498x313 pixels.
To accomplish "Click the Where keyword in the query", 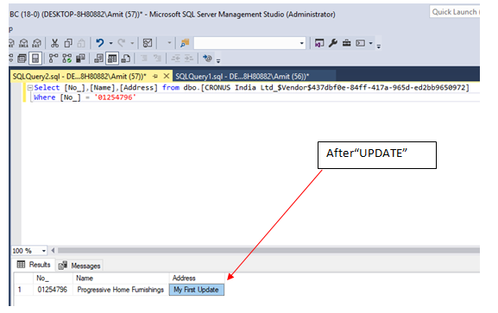I will 45,97.
